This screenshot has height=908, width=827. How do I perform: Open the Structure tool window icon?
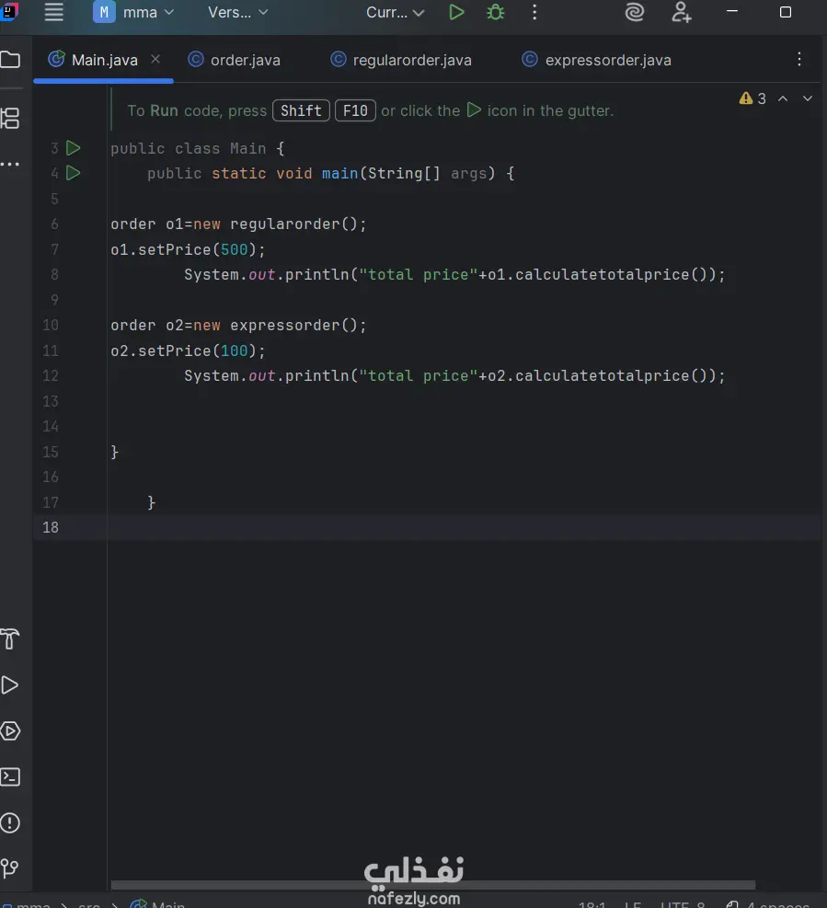point(10,118)
